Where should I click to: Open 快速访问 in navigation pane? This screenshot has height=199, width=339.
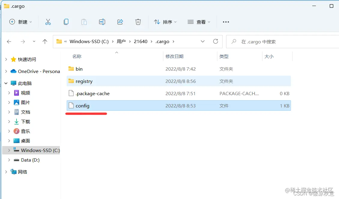click(x=27, y=60)
